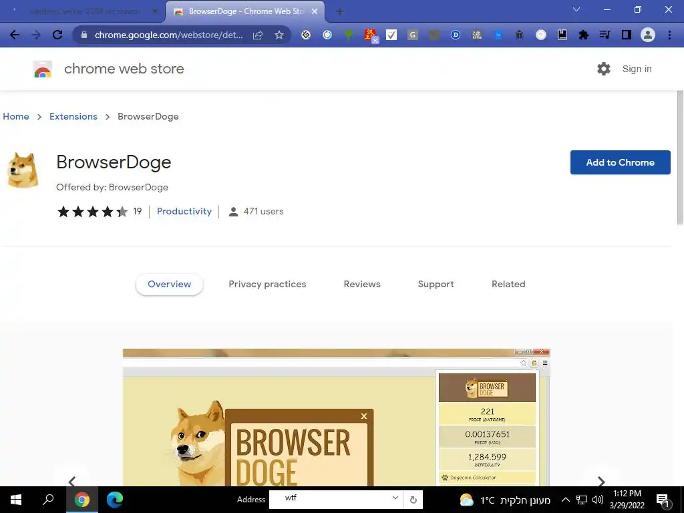Open the tab search dropdown arrow
The height and width of the screenshot is (513, 684).
576,9
